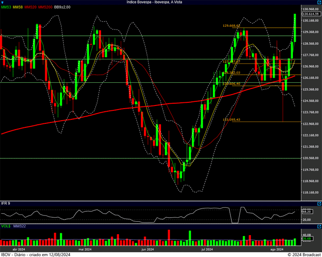The height and width of the screenshot is (257, 322).
Task: Click the 126.168,00 price axis label
Action: pos(310,78)
